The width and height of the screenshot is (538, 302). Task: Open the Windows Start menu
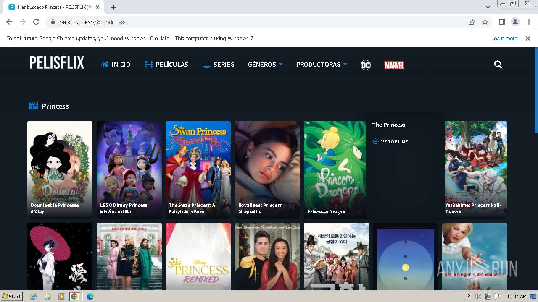pos(12,297)
